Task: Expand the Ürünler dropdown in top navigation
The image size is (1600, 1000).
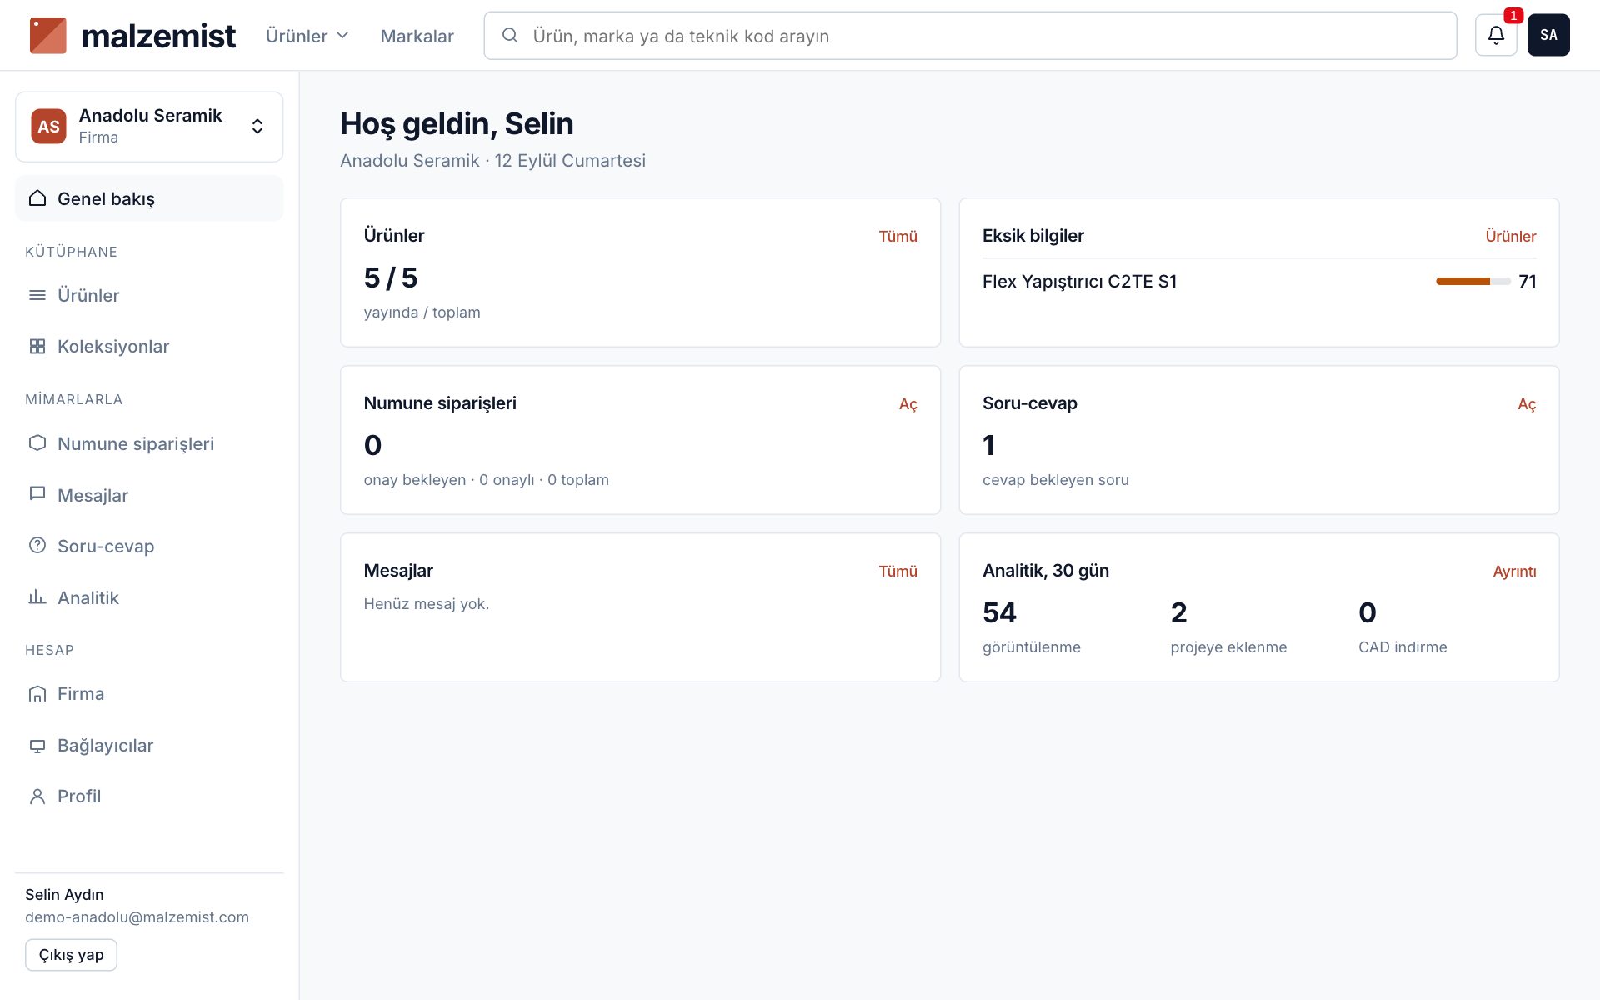Action: (x=307, y=36)
